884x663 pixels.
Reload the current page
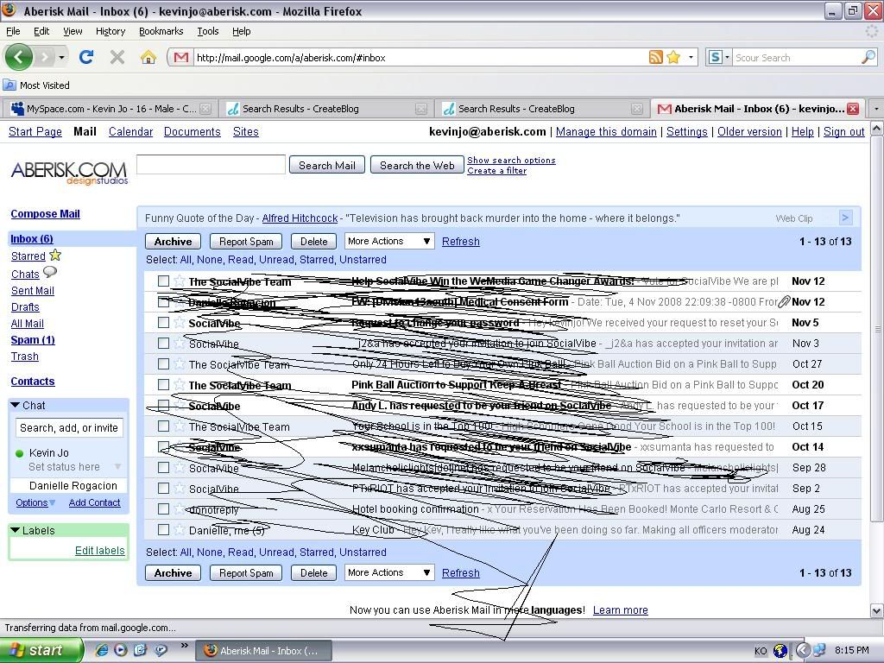coord(86,57)
